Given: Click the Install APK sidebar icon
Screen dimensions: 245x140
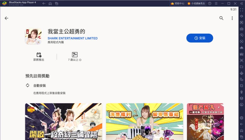Looking at the screenshot, I should pyautogui.click(x=242, y=54).
